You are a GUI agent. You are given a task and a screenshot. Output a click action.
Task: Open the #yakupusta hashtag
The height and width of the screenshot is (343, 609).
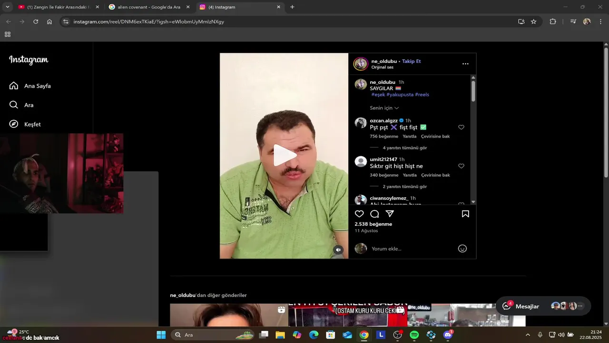coord(400,94)
